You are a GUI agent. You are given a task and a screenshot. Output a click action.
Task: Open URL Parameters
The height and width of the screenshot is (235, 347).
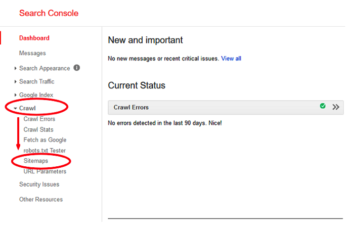pyautogui.click(x=45, y=171)
